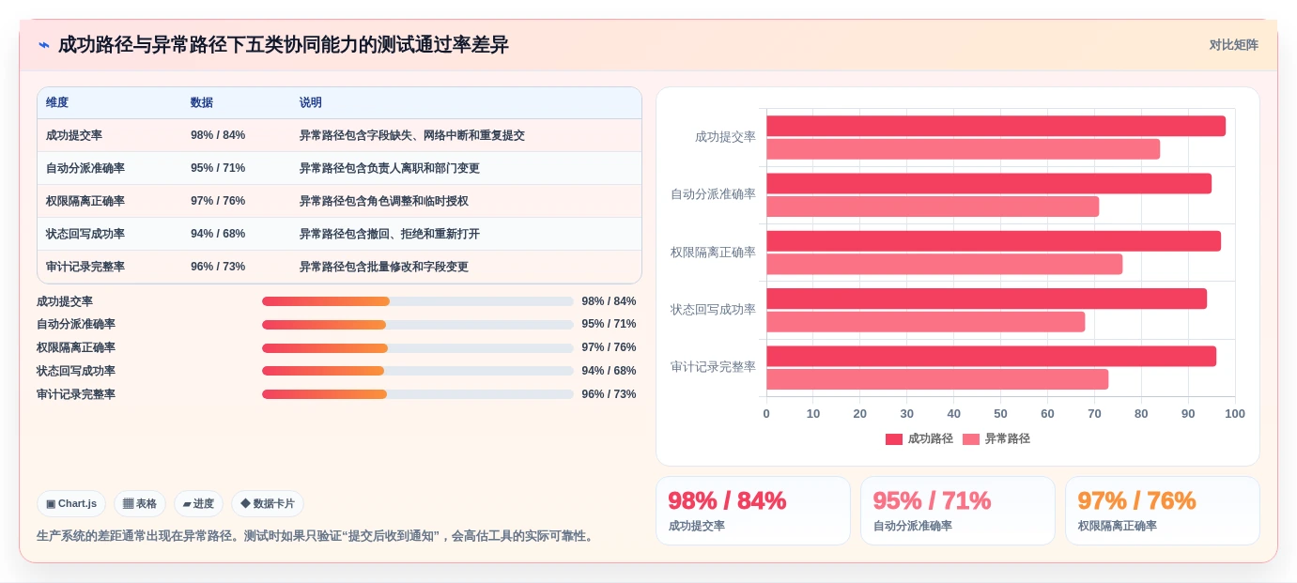Click the 成功提交率 progress bar

click(x=418, y=301)
